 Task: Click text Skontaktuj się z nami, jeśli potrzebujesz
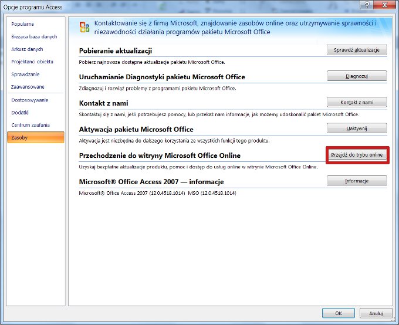(219, 114)
